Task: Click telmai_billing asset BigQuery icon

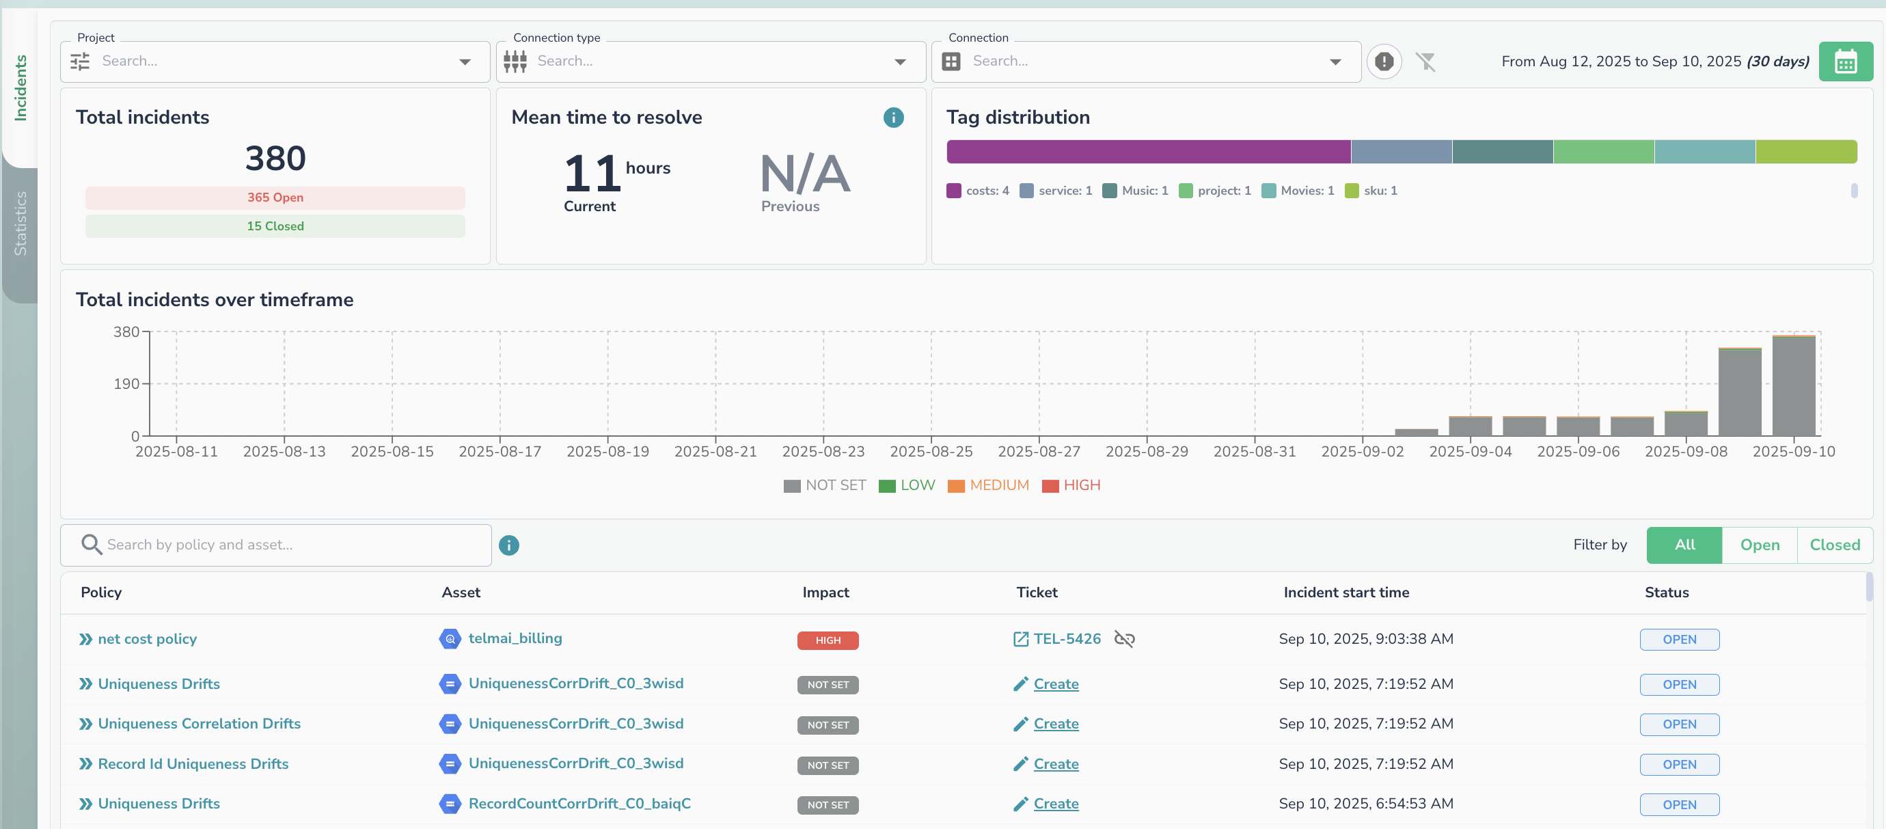Action: click(x=450, y=638)
